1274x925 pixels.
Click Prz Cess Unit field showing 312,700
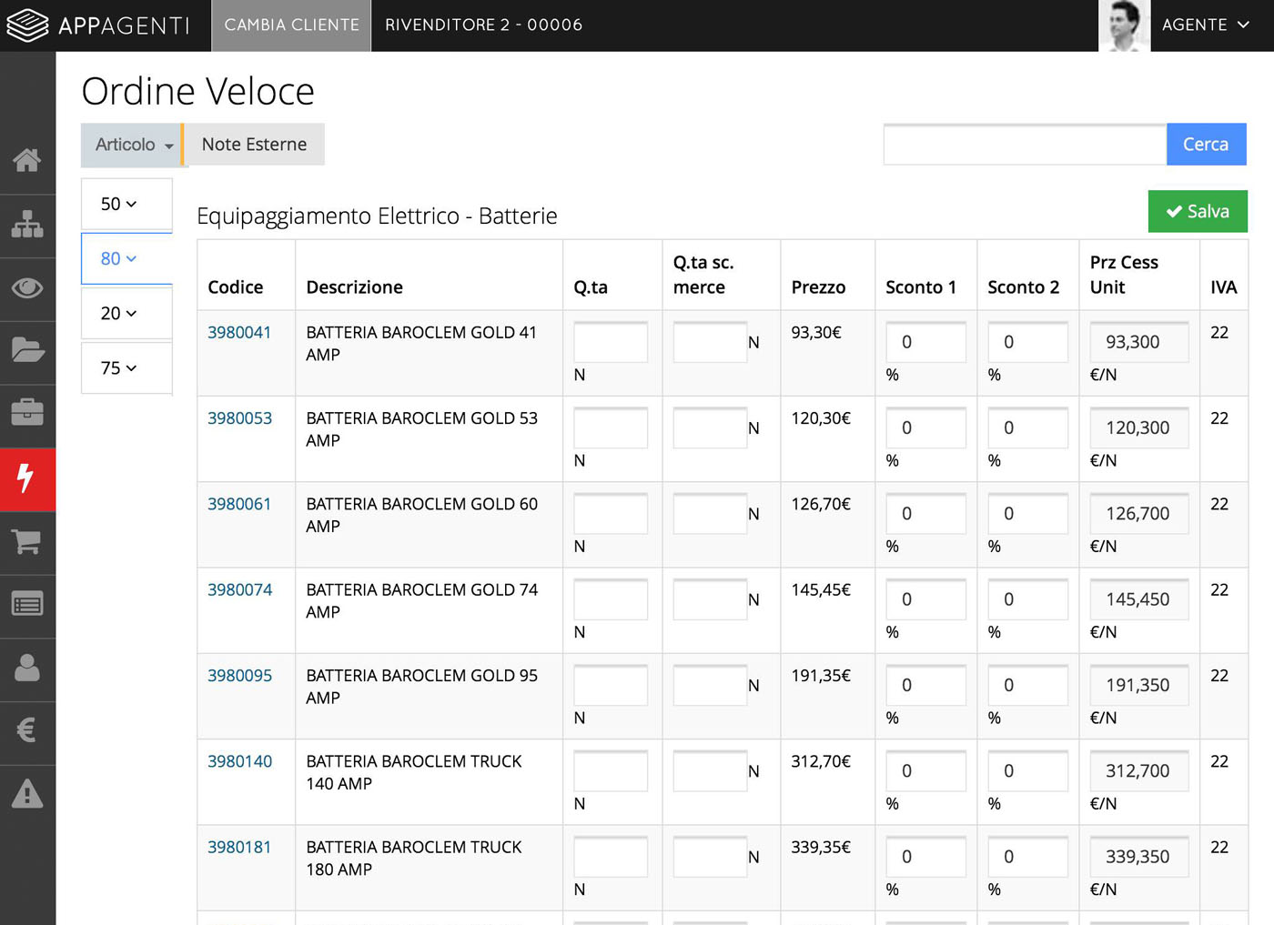coord(1139,771)
